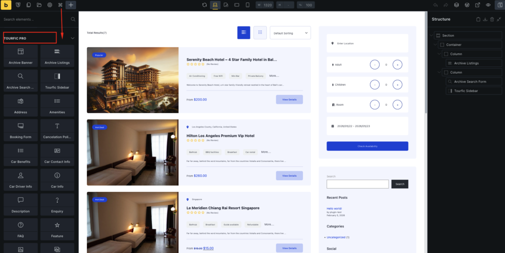This screenshot has width=505, height=253.
Task: Open Le Meridien Chiang Rai Resort title
Action: [x=223, y=208]
